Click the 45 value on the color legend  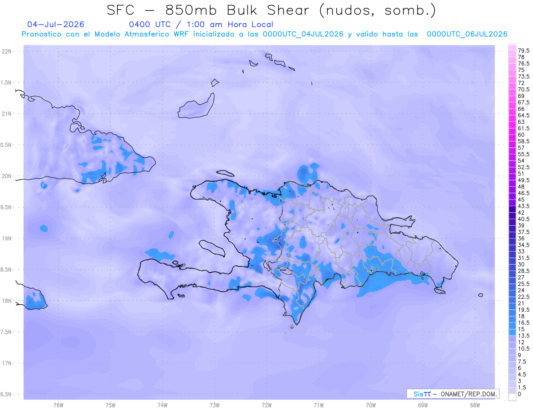click(521, 200)
